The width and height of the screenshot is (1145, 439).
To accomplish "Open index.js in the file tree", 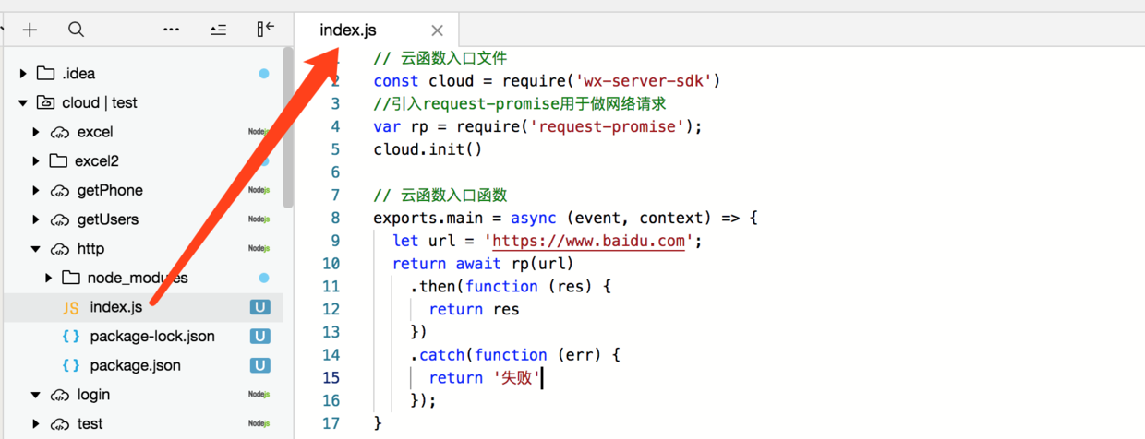I will coord(141,307).
